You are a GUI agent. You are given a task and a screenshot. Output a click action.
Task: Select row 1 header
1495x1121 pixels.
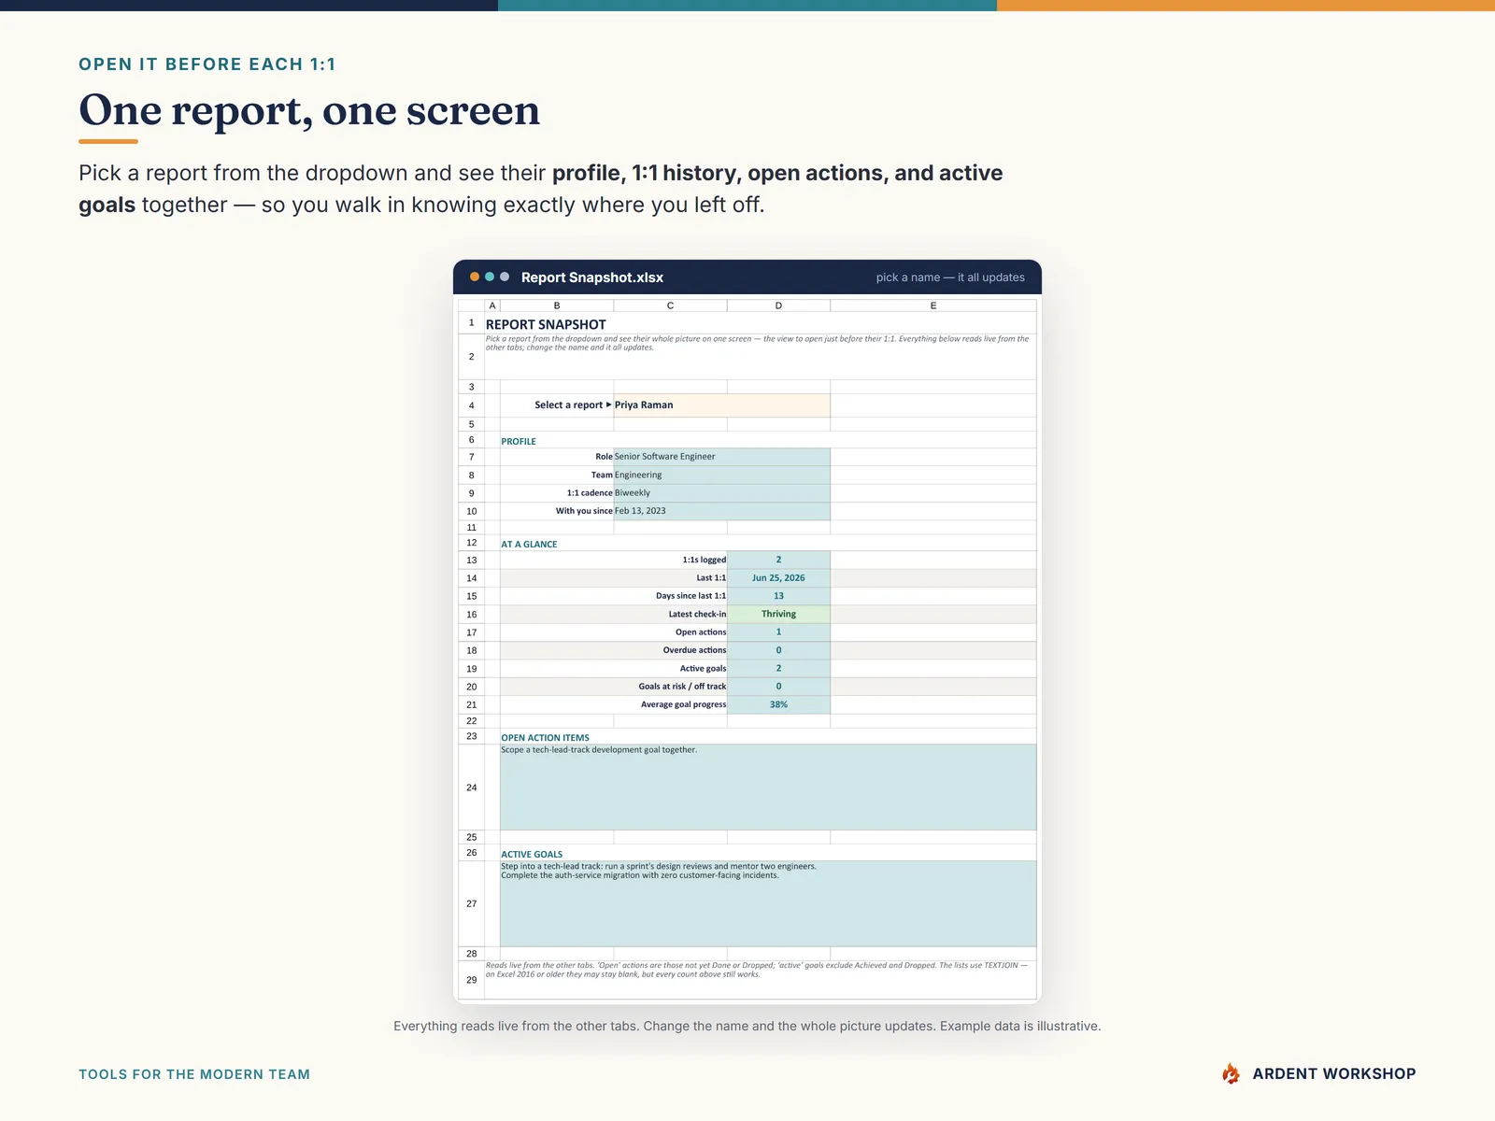[x=471, y=323]
